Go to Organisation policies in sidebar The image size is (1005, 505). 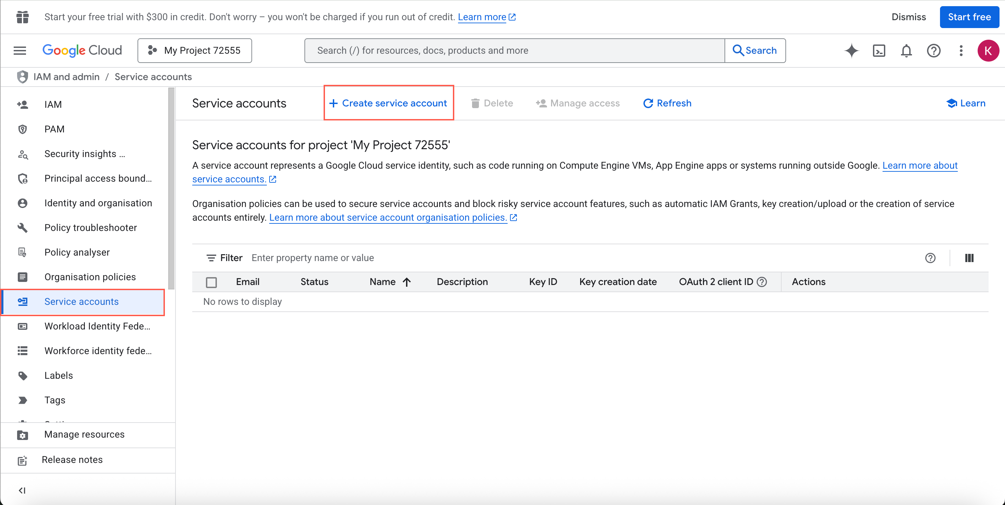coord(90,277)
